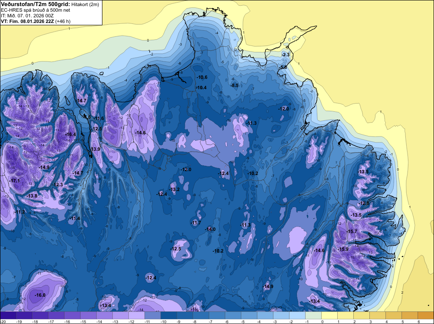Click the -11.2 temperature value

(x=20, y=212)
